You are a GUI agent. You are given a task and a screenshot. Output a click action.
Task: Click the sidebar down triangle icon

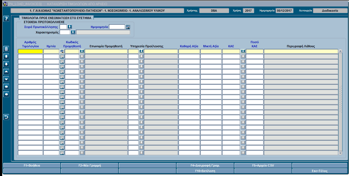coord(6,79)
